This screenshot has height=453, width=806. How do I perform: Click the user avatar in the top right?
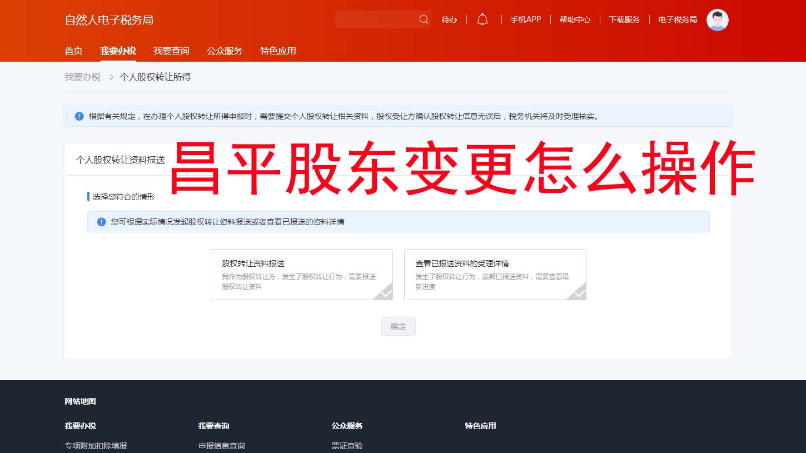click(717, 19)
